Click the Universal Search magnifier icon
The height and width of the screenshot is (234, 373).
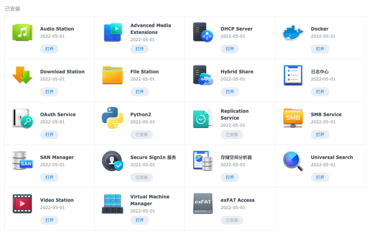[293, 161]
